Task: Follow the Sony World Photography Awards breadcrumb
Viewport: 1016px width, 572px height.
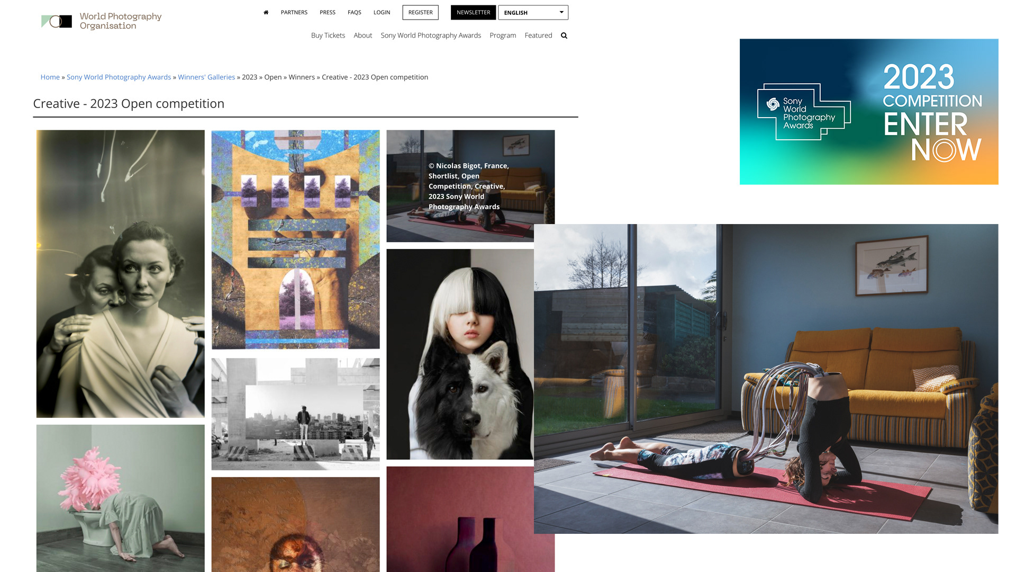Action: [x=119, y=77]
